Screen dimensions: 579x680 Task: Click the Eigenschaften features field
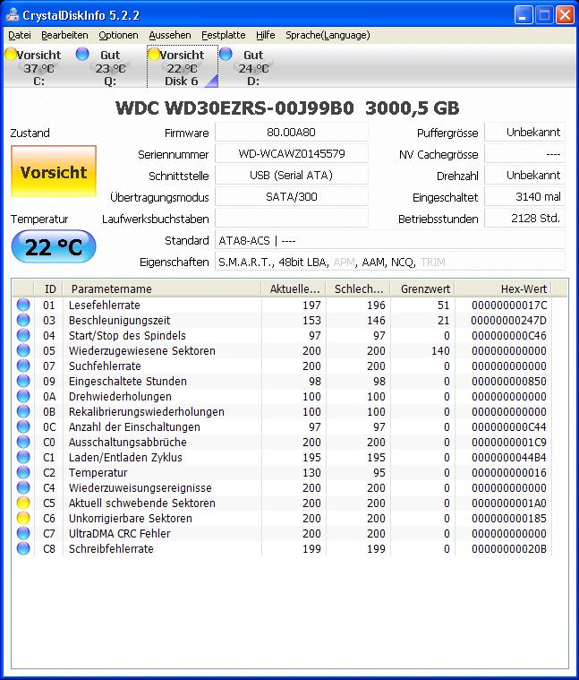click(x=390, y=262)
